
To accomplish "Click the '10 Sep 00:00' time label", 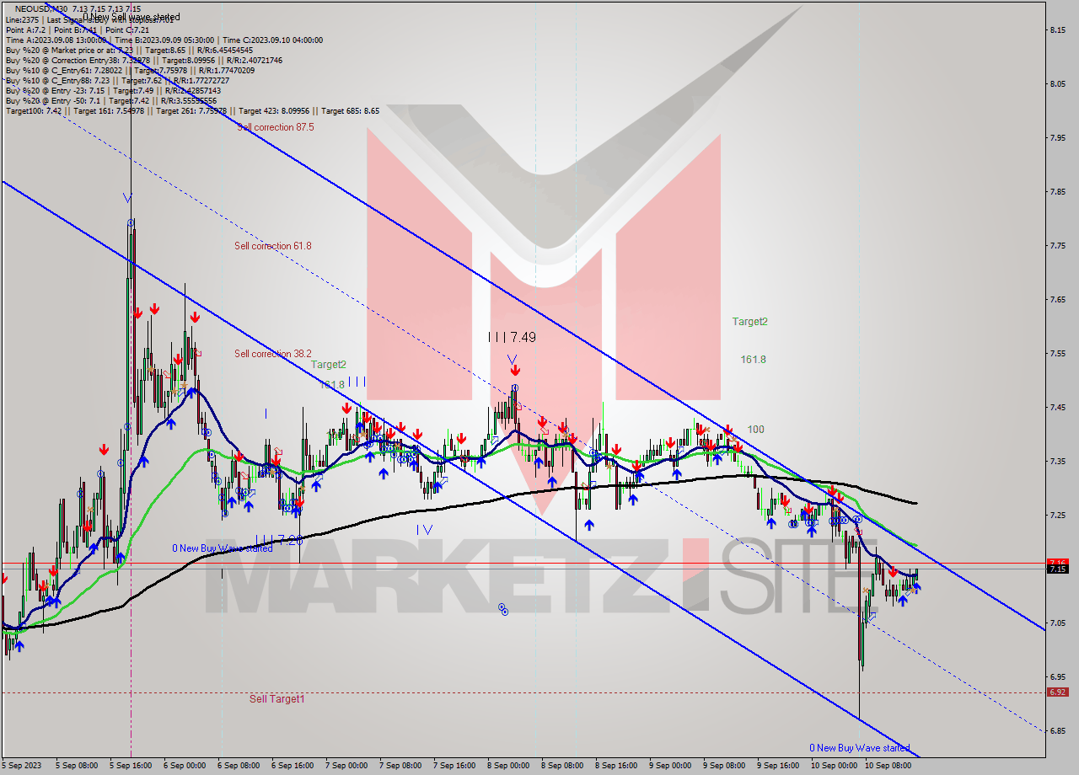I will pyautogui.click(x=833, y=766).
